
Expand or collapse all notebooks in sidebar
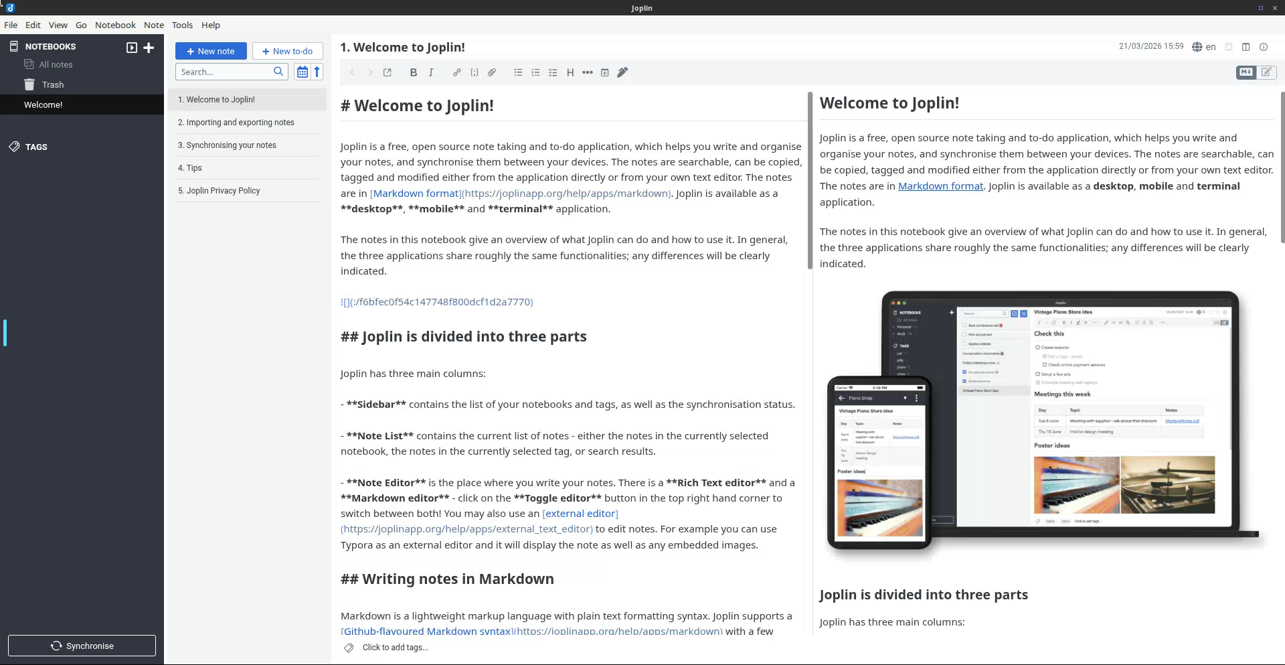pos(132,47)
